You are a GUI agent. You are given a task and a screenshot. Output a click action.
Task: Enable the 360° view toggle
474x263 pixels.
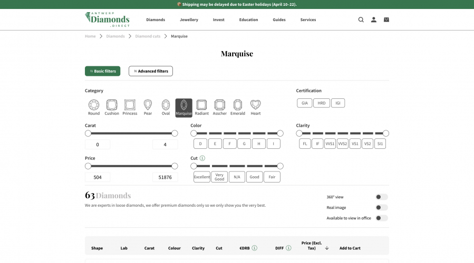[381, 197]
